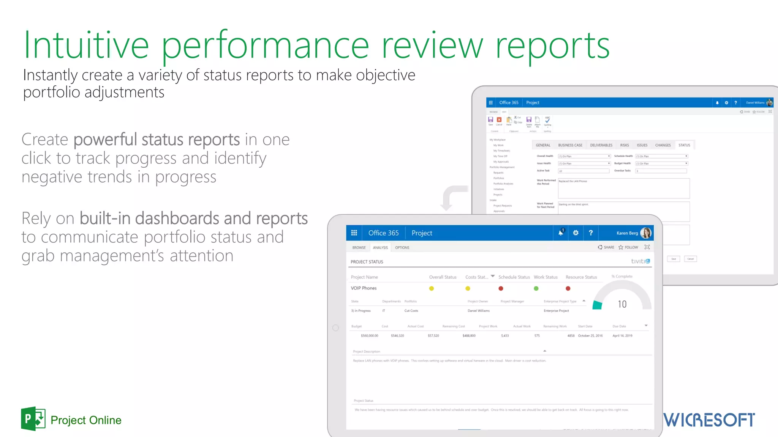The image size is (778, 437).
Task: Switch to the ANALYSIS ribbon tab
Action: click(x=380, y=248)
